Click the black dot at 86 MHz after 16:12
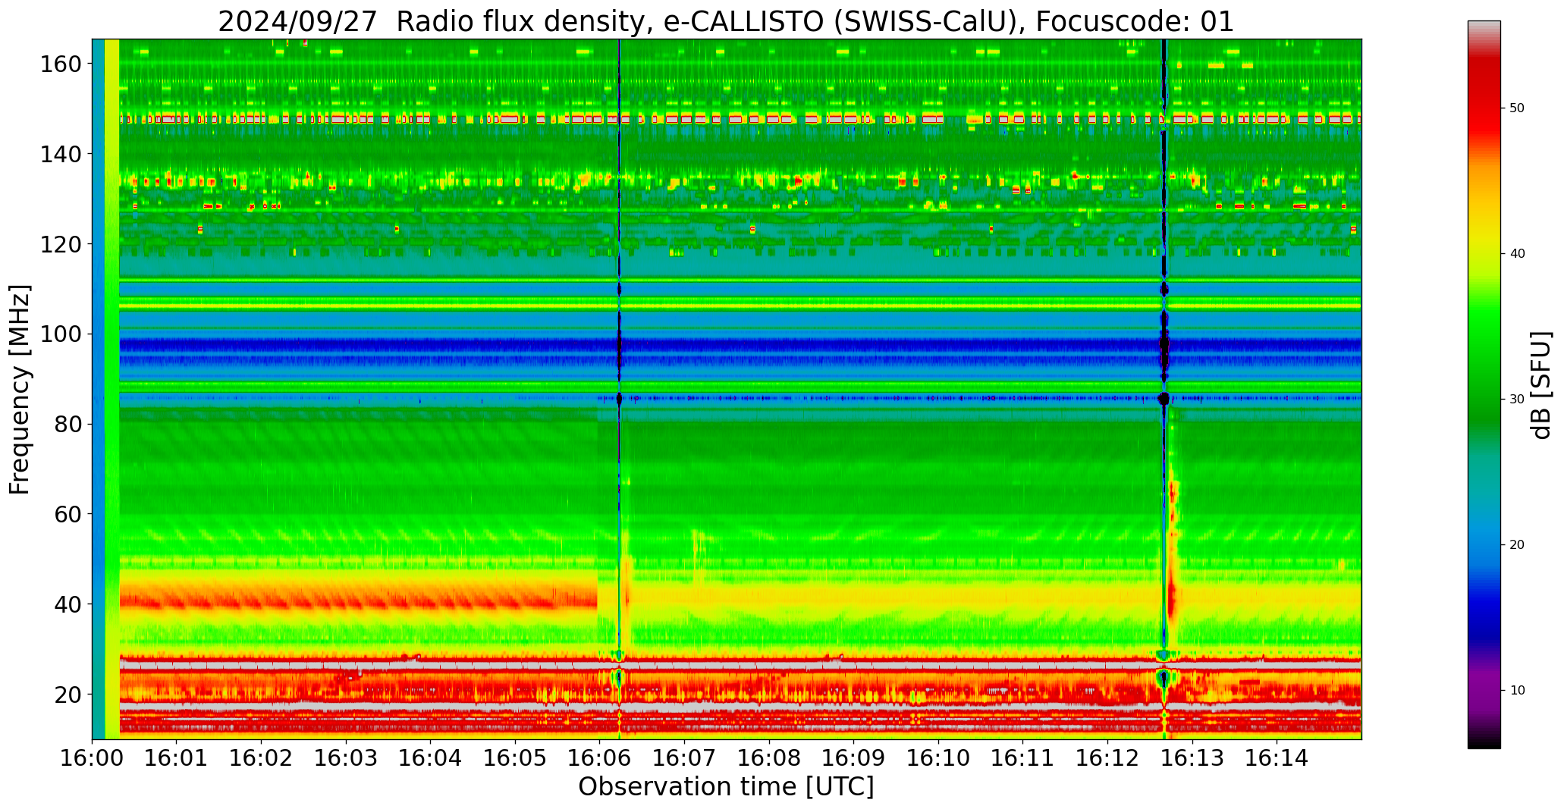This screenshot has height=809, width=1564. point(1164,399)
